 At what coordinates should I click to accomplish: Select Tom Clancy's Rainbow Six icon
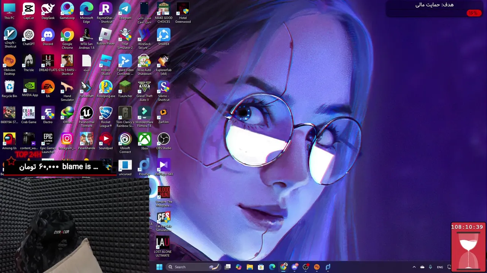click(x=125, y=117)
